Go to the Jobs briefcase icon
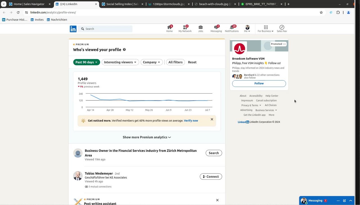The height and width of the screenshot is (205, 360). [201, 27]
